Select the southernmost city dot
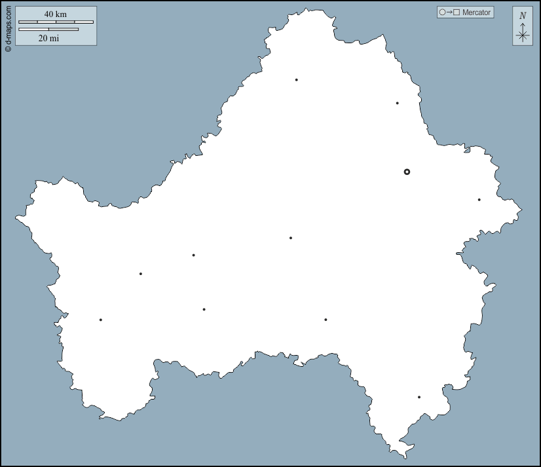The height and width of the screenshot is (467, 541). coord(419,397)
